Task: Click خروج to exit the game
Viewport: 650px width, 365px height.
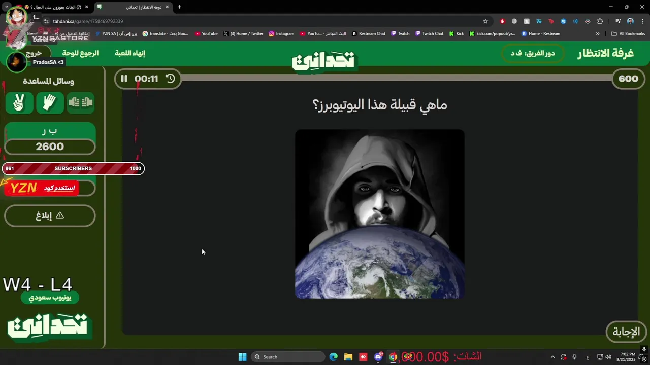Action: pos(34,53)
